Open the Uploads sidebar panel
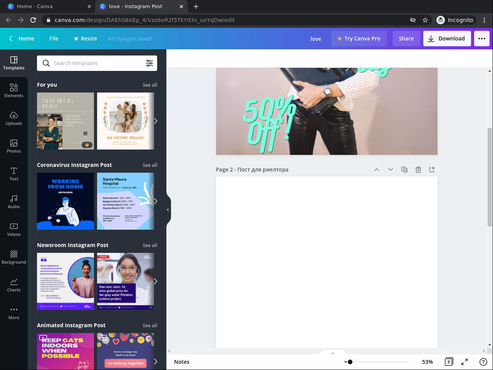The width and height of the screenshot is (493, 370). 14,118
